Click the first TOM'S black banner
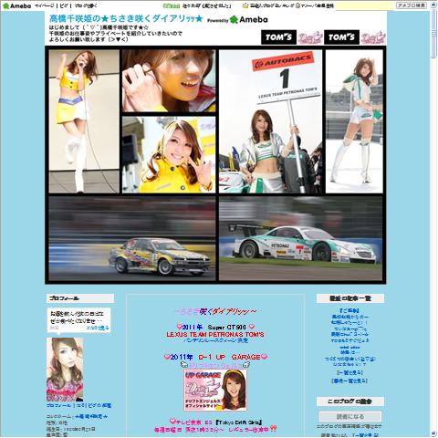 278,37
